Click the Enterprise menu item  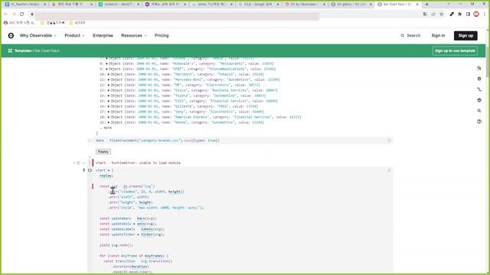point(103,36)
